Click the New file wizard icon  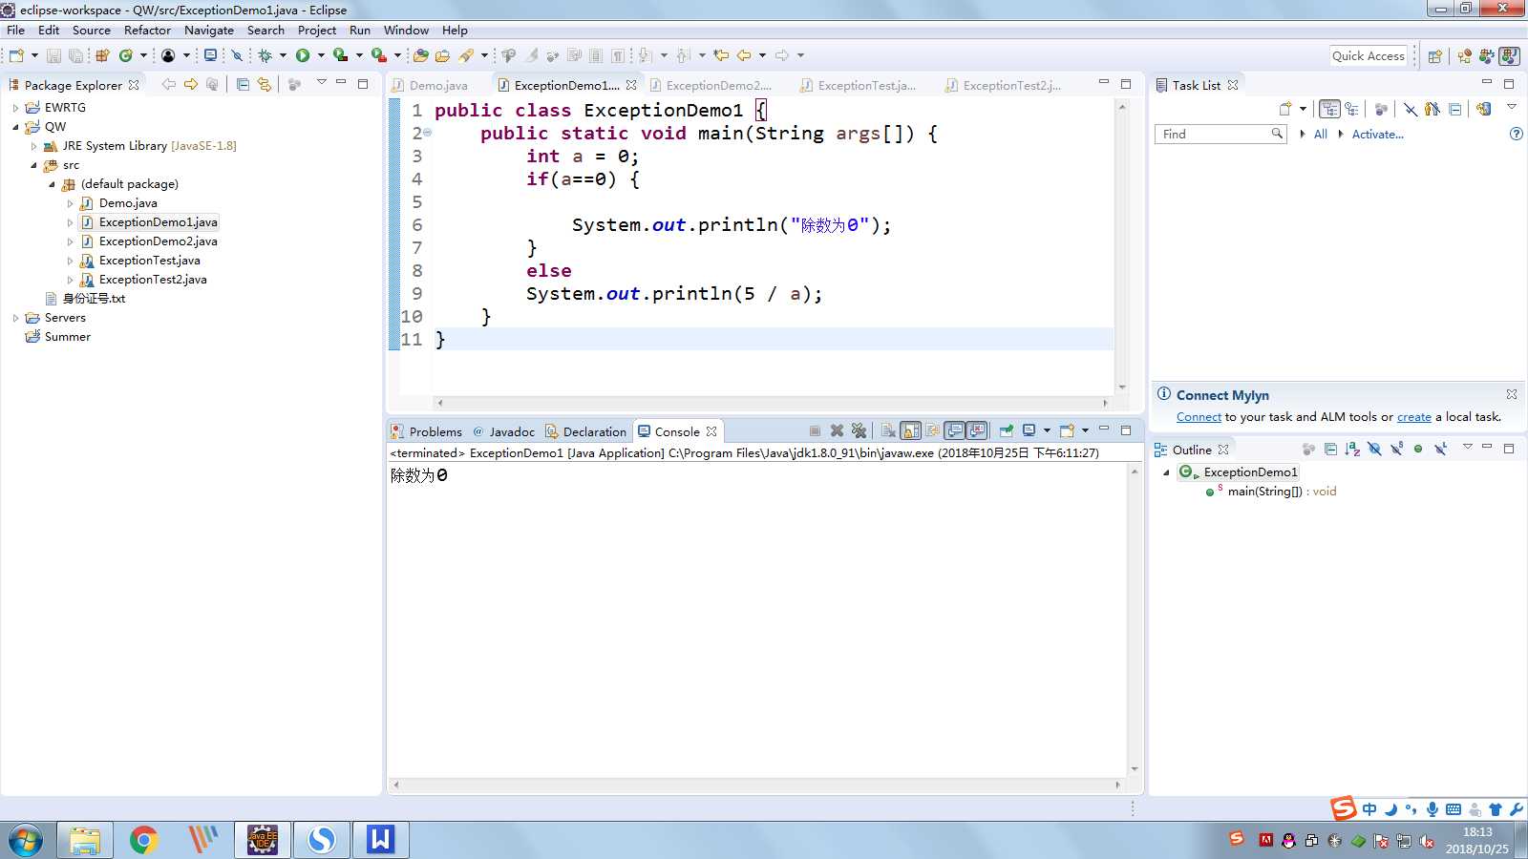(x=16, y=55)
